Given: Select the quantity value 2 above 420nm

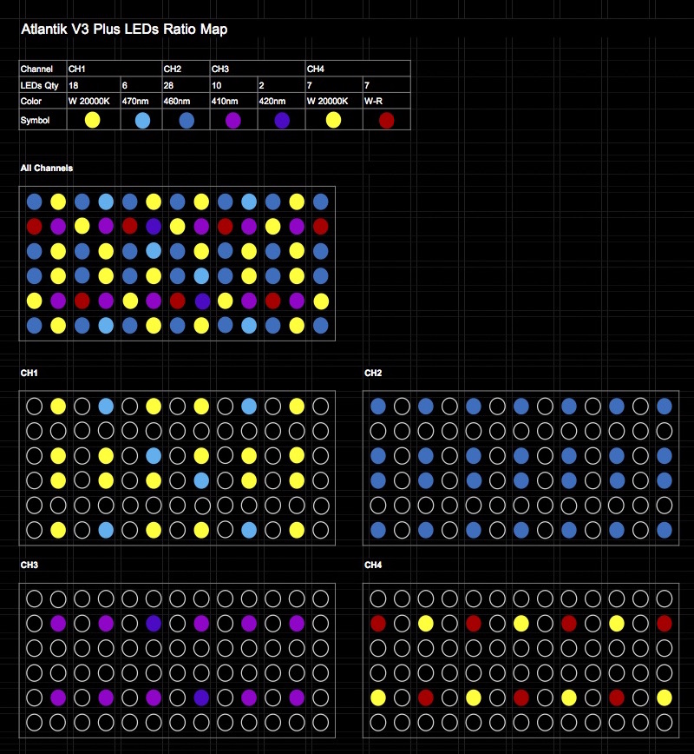Looking at the screenshot, I should (262, 85).
